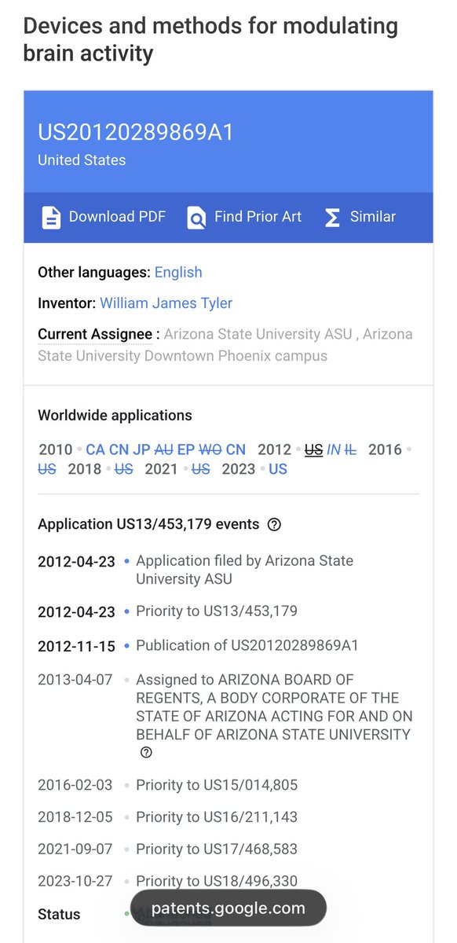This screenshot has height=943, width=457.
Task: Open the CA application link under 2010
Action: [x=95, y=449]
